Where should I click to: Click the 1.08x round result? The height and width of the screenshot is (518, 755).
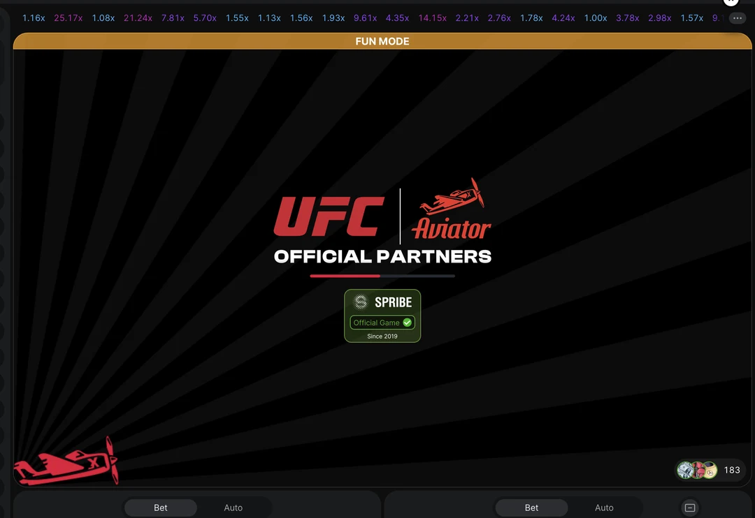click(103, 18)
